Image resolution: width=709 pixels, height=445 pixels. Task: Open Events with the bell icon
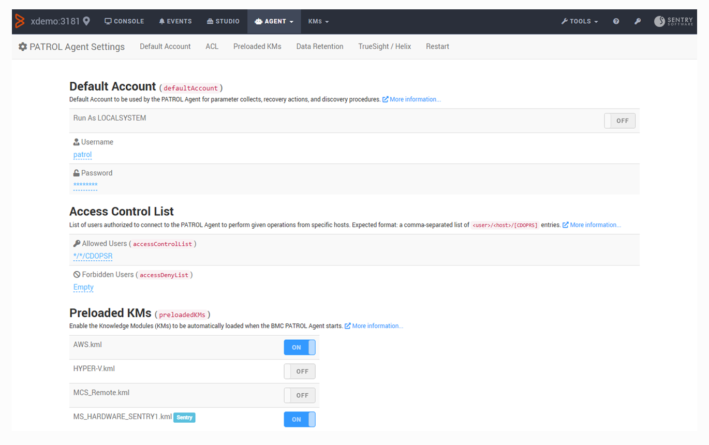175,21
